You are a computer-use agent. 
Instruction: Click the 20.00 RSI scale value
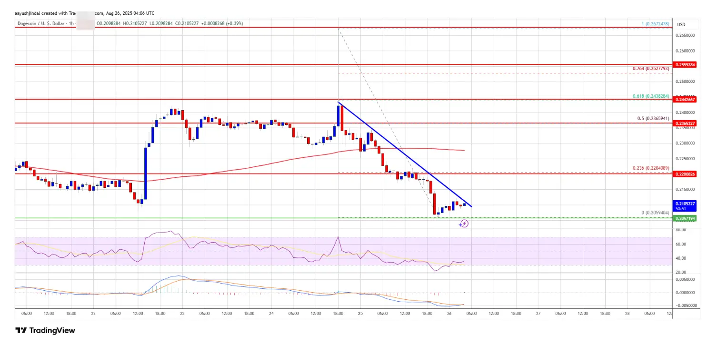681,272
